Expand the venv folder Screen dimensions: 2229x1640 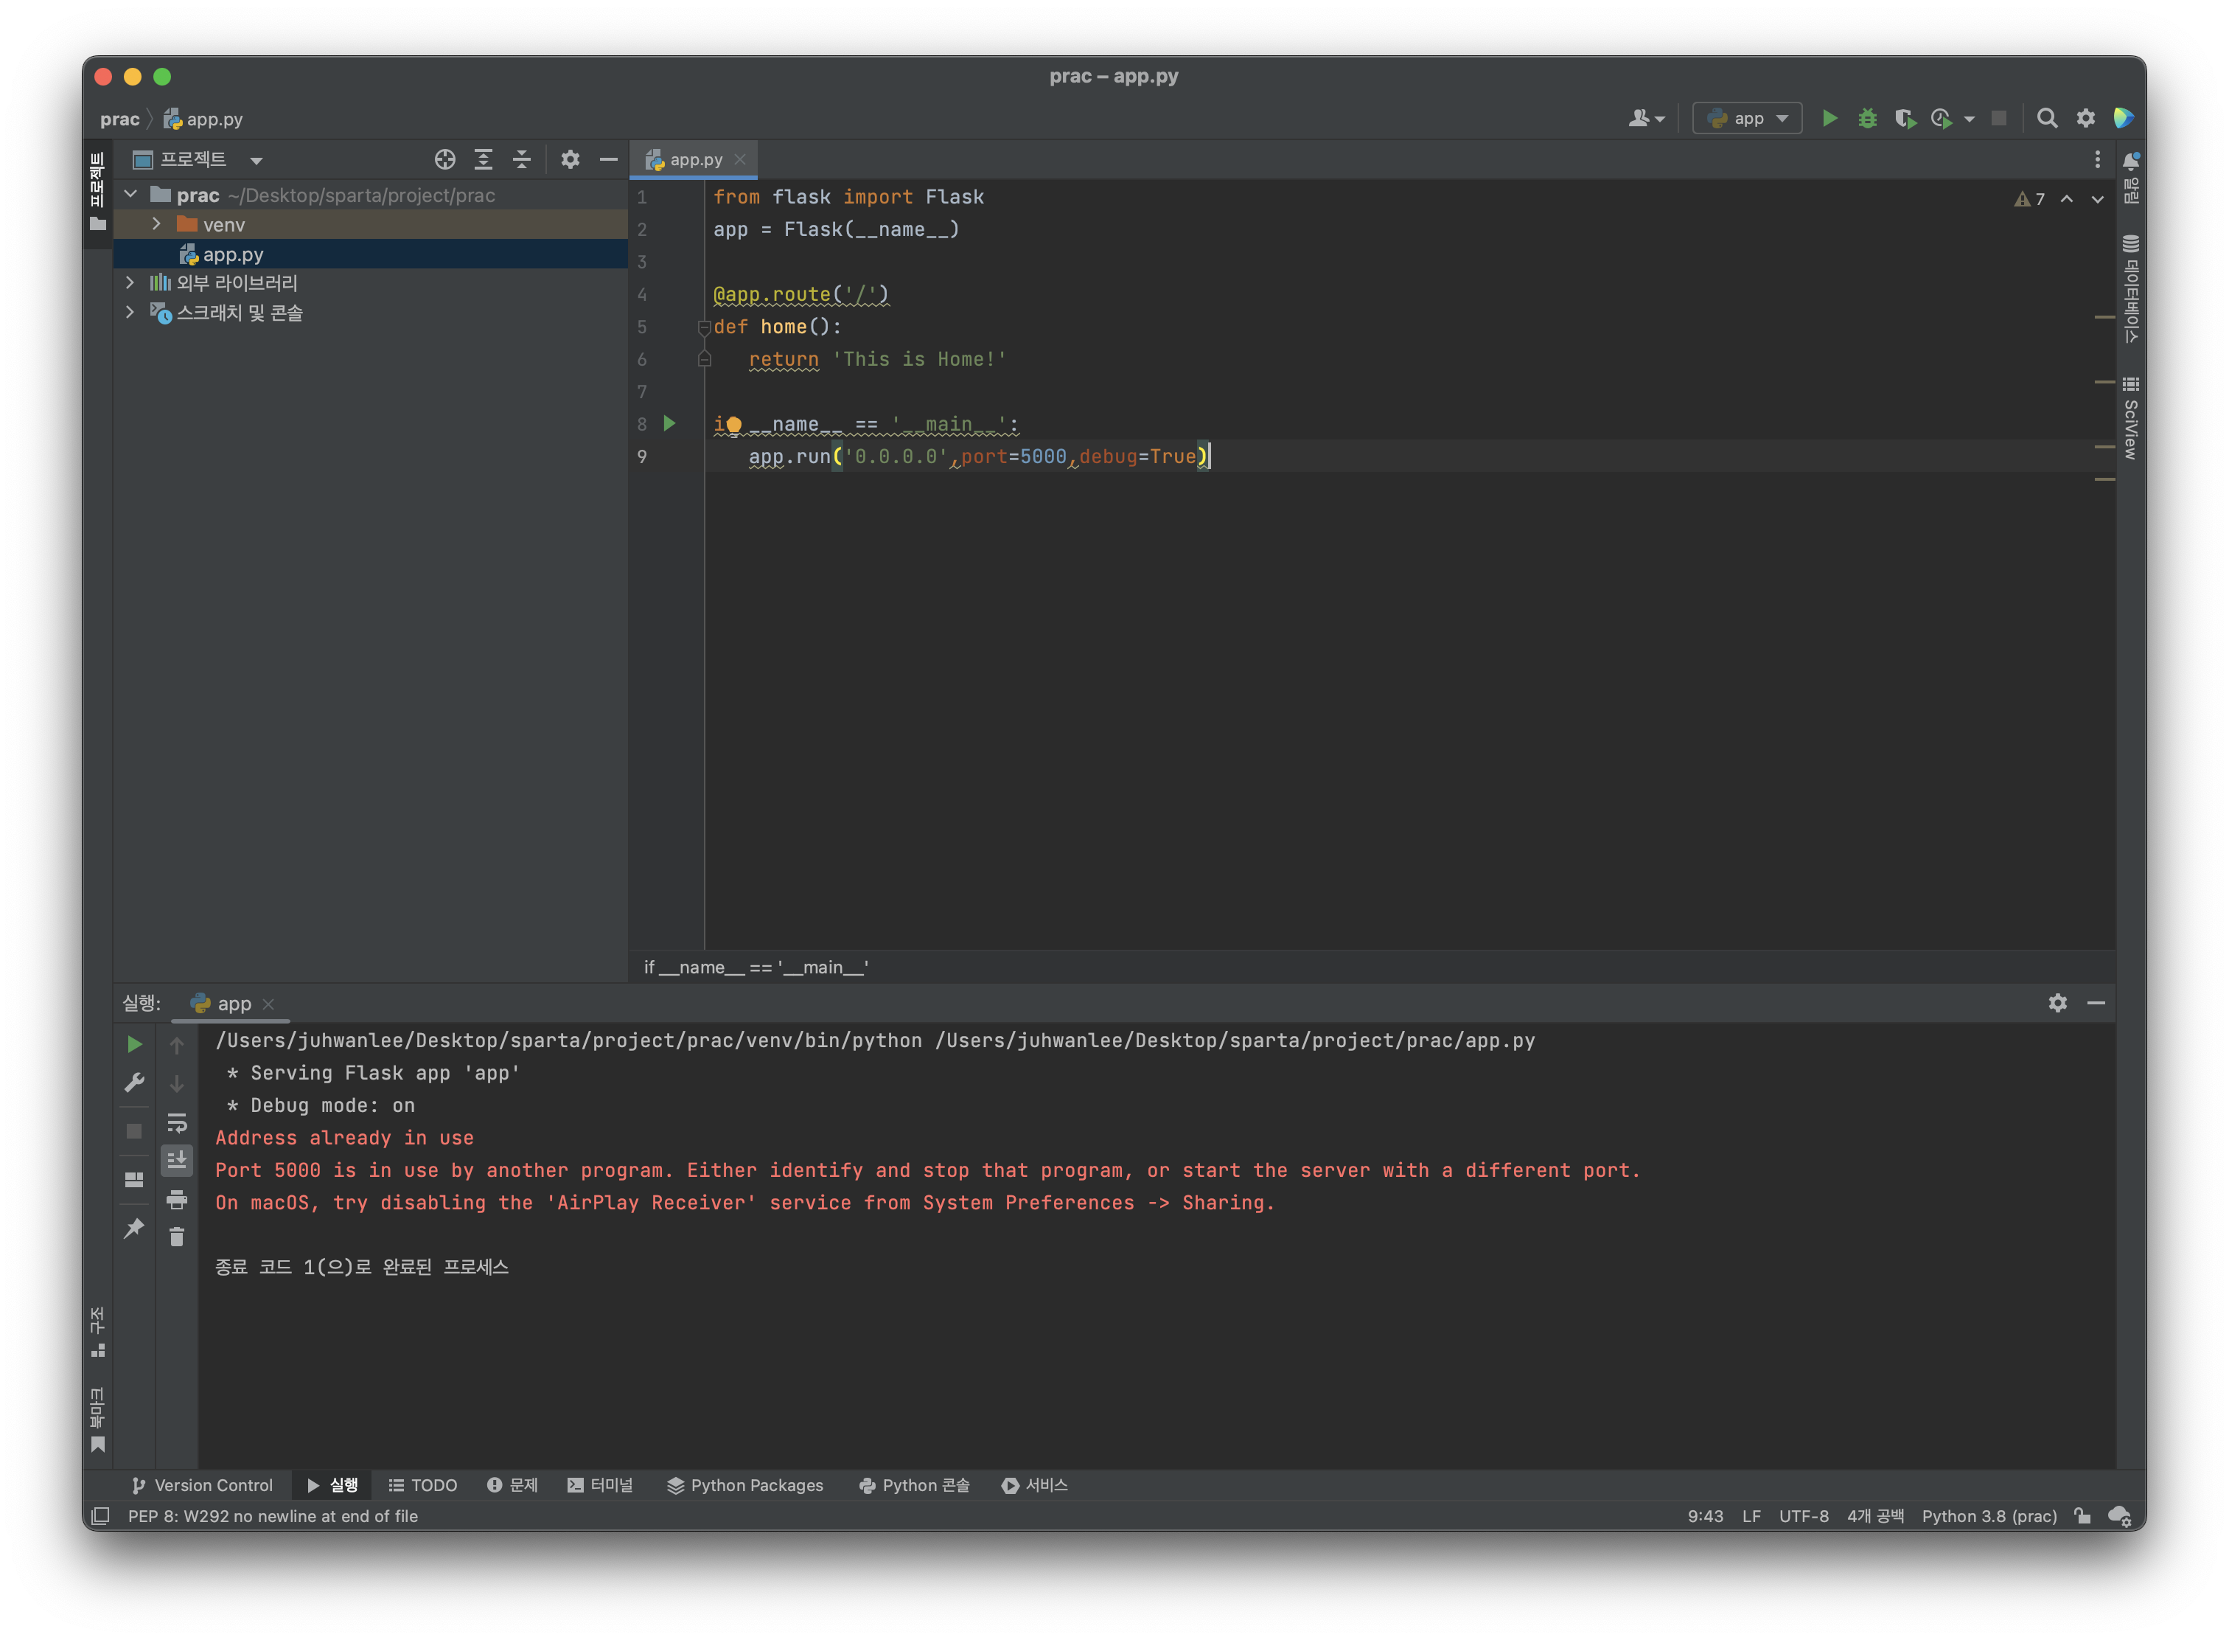tap(157, 224)
